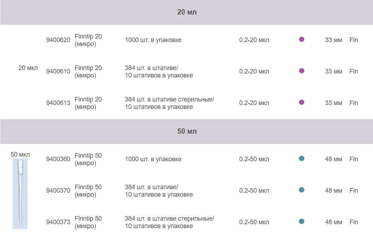Click the purple dot for item 9400610
Viewport: 373px width, 238px height.
302,71
